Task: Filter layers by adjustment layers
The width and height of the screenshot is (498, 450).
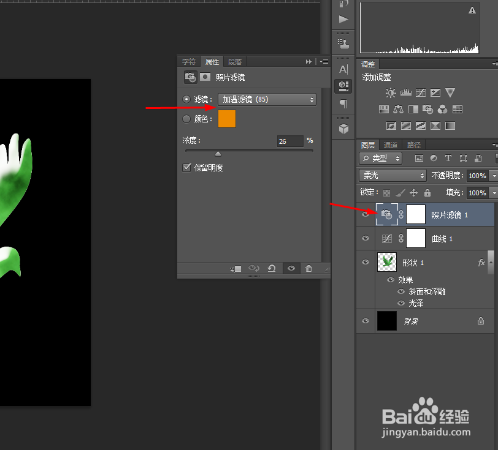Action: coord(434,158)
